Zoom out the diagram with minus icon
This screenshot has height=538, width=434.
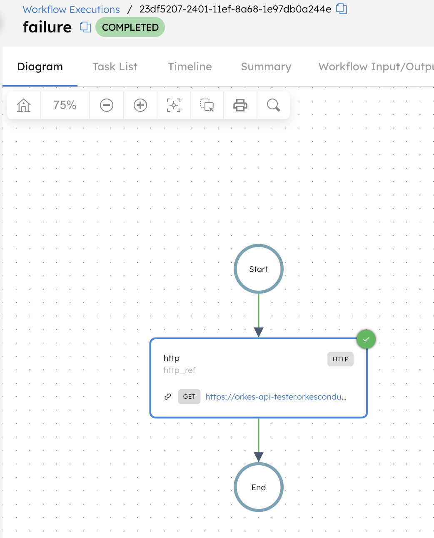(107, 105)
